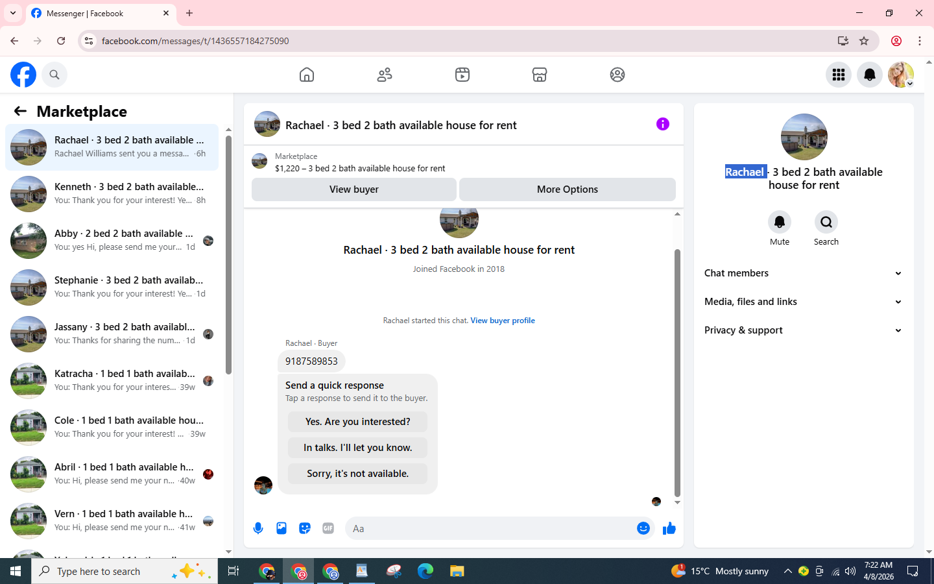Open Katracha's 1 bed 1 bath conversation
The width and height of the screenshot is (934, 584).
pyautogui.click(x=112, y=381)
